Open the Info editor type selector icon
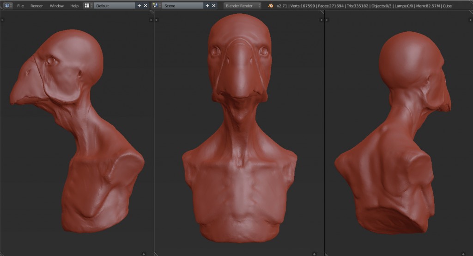 8,6
